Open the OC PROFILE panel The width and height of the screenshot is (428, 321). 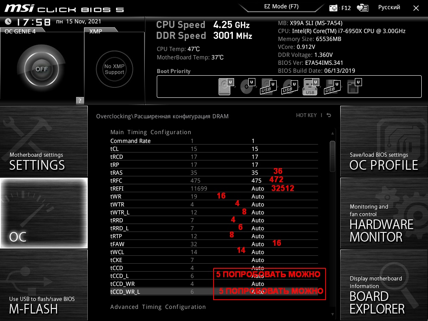tap(384, 141)
